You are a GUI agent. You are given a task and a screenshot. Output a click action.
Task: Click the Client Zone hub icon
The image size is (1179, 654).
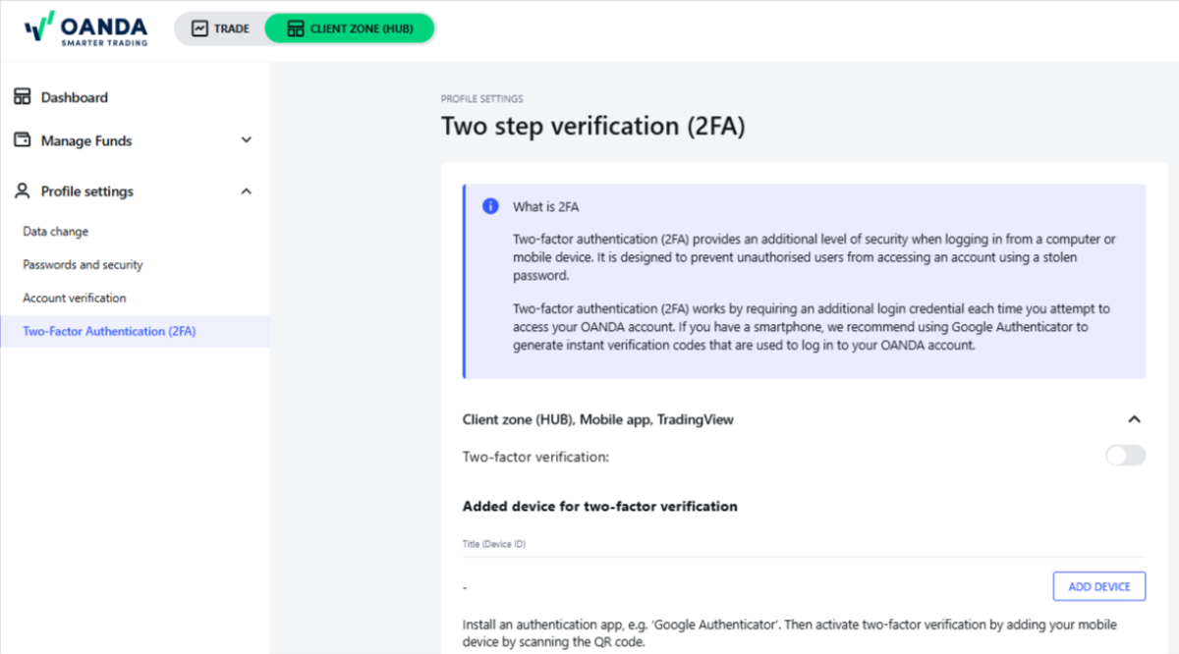pyautogui.click(x=295, y=28)
